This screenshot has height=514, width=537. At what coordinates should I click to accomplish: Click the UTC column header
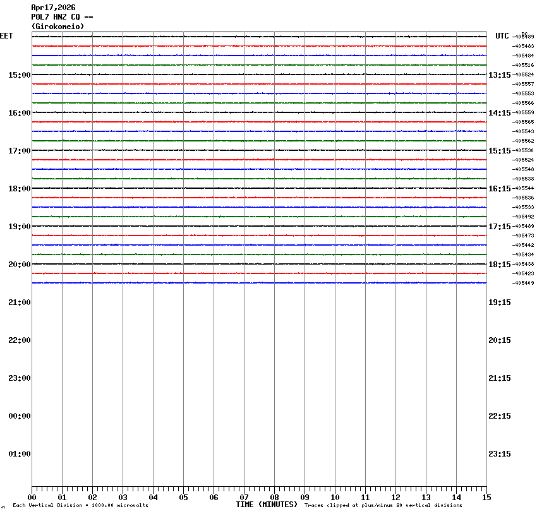pos(502,36)
